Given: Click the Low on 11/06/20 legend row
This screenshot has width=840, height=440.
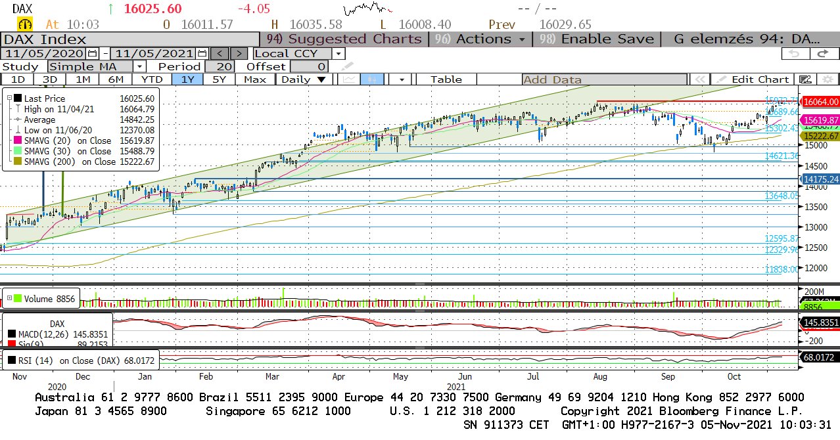Looking at the screenshot, I should click(84, 130).
